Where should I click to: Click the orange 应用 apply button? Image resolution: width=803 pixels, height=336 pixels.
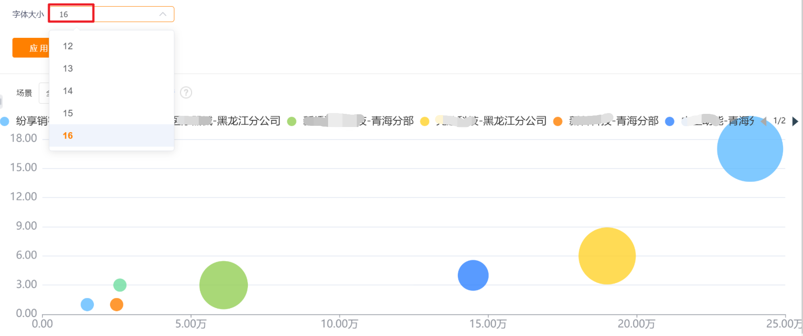31,48
